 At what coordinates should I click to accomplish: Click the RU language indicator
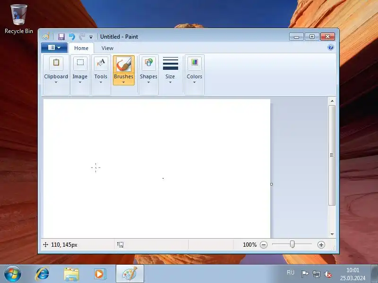pos(291,273)
